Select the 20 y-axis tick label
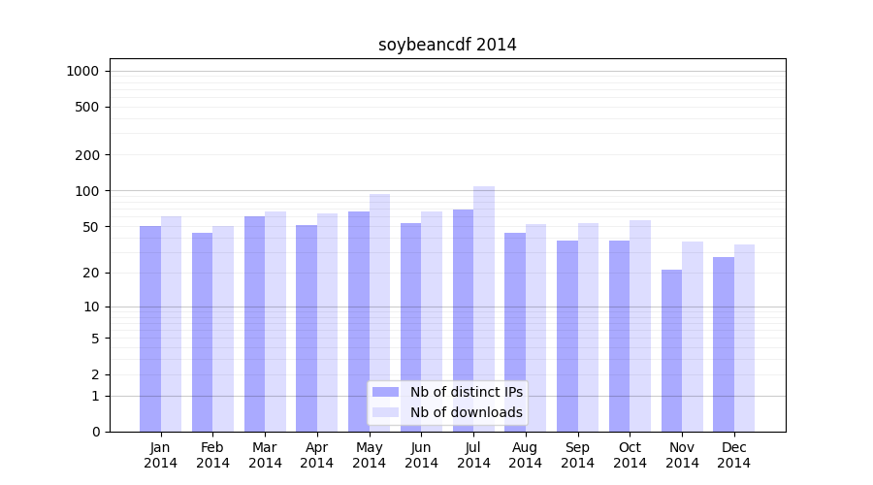Screen dimensions: 873x485 tap(90, 273)
